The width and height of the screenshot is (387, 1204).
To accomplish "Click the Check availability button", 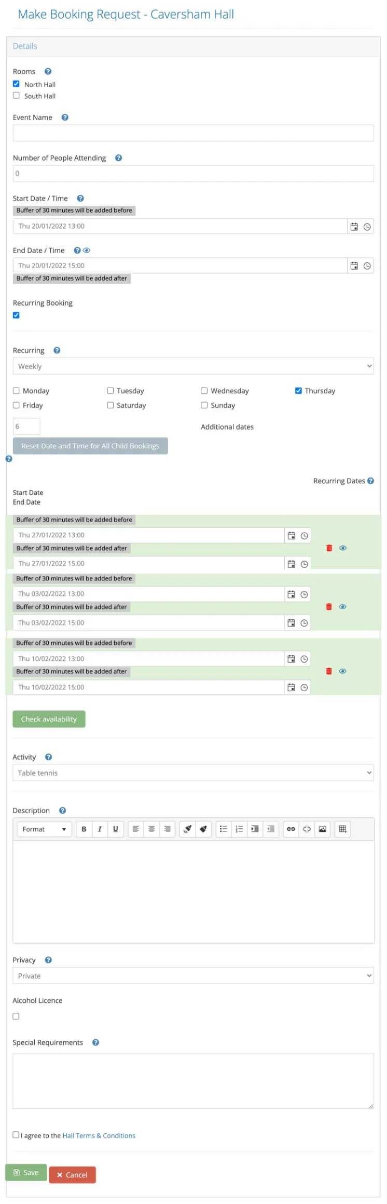I will pos(49,719).
